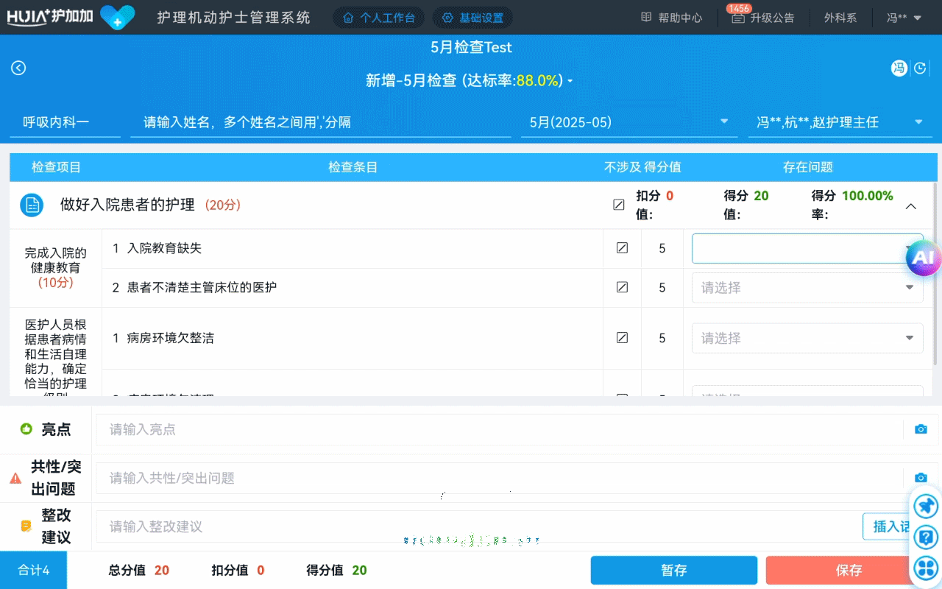The width and height of the screenshot is (942, 589).
Task: Click the pin icon in floating toolbar
Action: 926,506
